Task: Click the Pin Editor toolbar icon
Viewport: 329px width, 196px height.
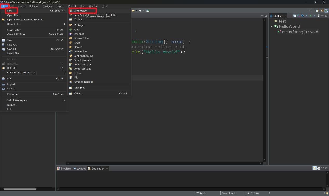Action: point(148,11)
